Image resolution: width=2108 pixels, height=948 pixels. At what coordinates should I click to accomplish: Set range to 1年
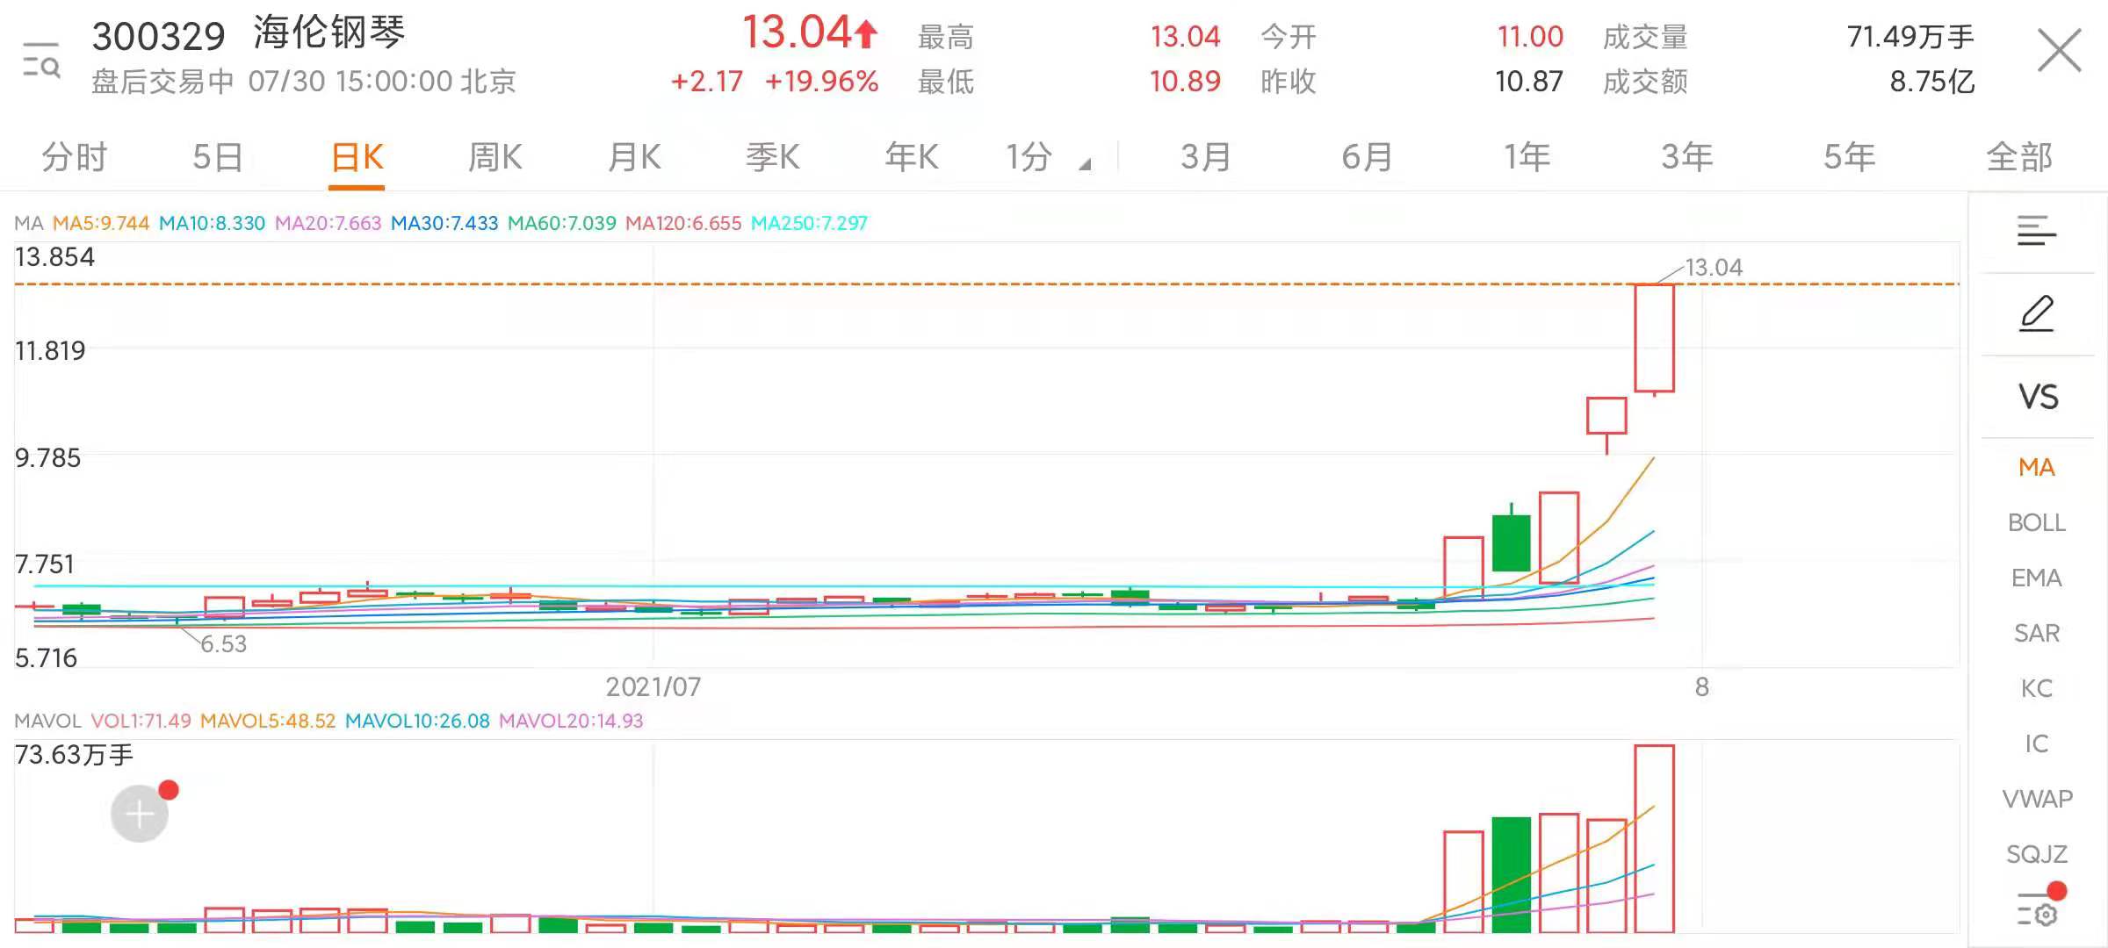(x=1527, y=157)
